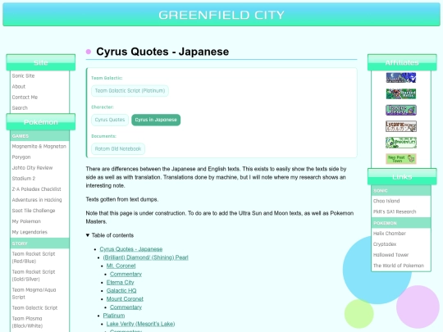Jump to (Brilliant) Diamond/ (Shining) Pearl section
Image resolution: width=443 pixels, height=332 pixels.
click(x=145, y=257)
